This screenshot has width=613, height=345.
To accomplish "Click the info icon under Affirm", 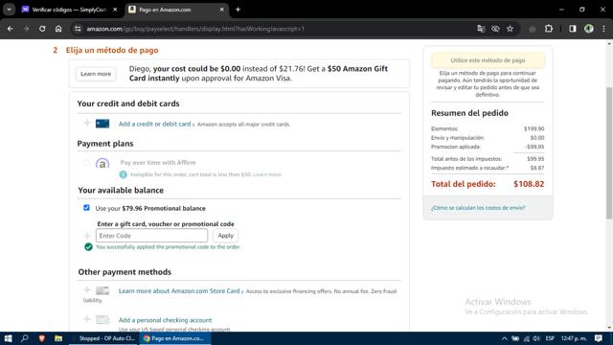I will click(x=124, y=174).
